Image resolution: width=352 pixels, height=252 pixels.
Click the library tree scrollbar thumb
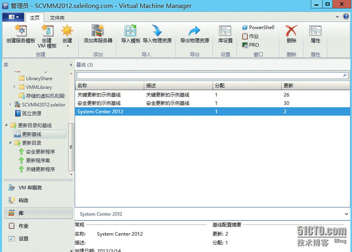71,147
